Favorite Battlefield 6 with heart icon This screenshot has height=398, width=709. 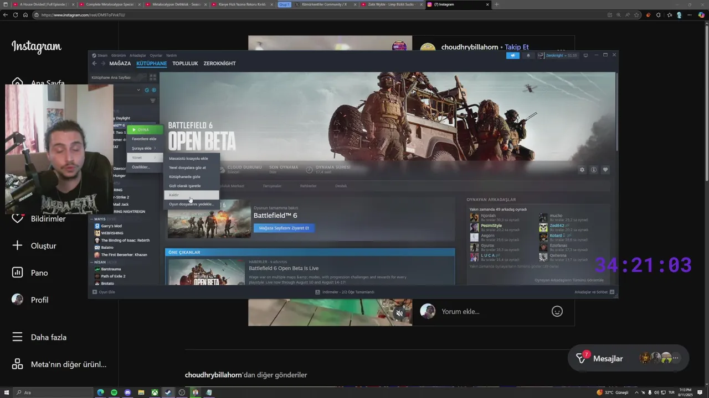click(x=605, y=170)
